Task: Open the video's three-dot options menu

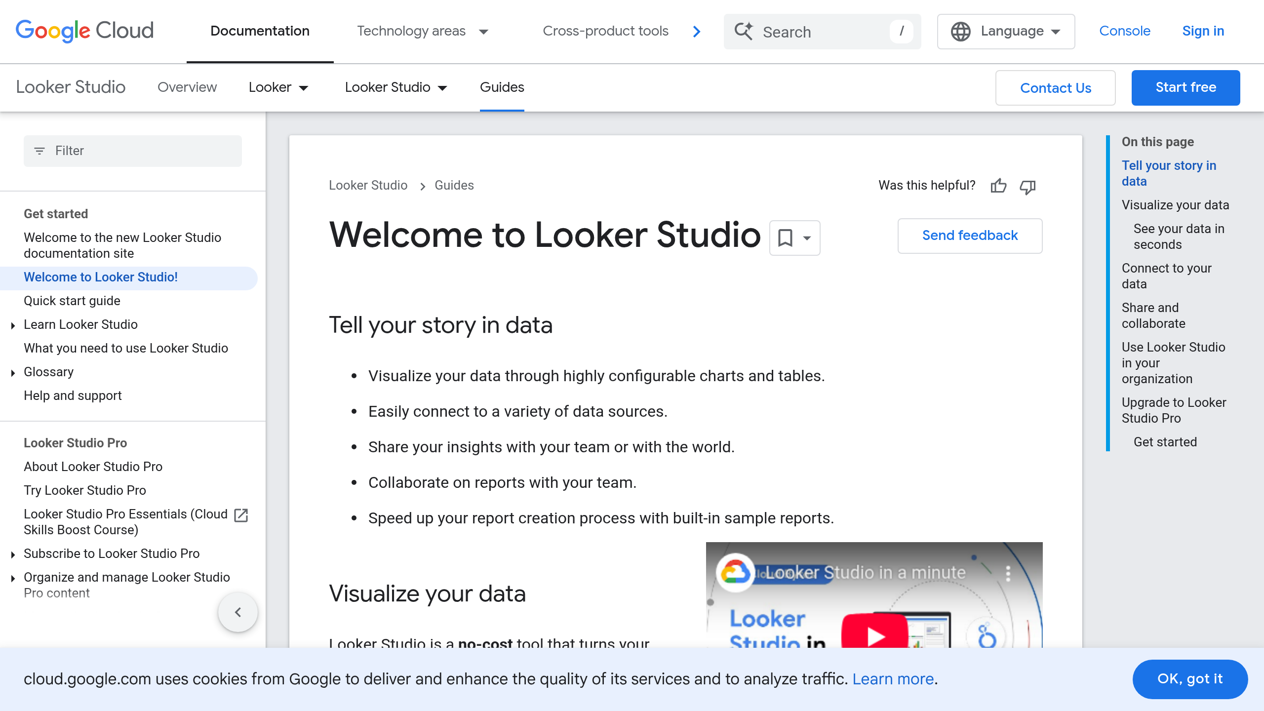Action: click(x=1008, y=573)
